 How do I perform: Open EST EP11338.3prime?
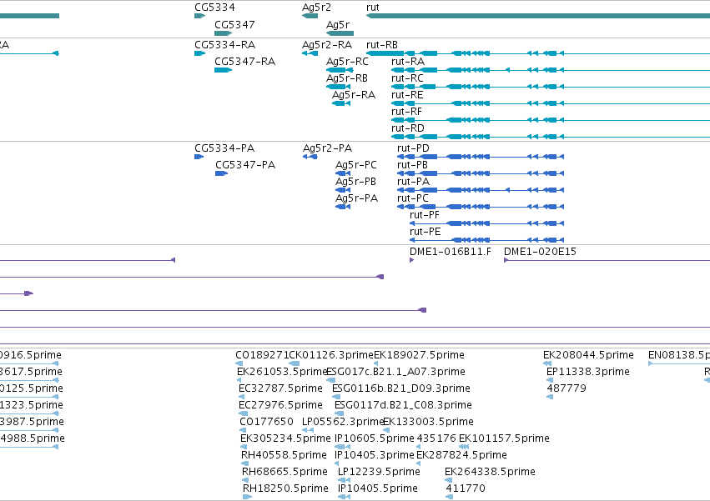click(550, 380)
